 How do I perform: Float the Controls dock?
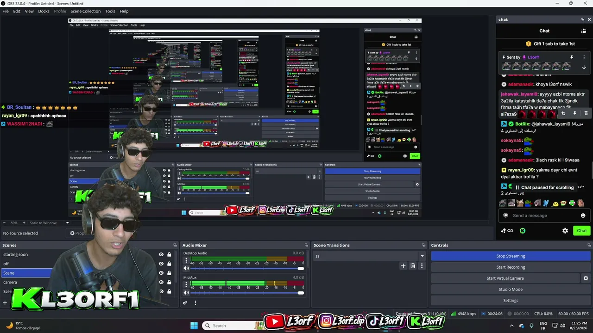pyautogui.click(x=589, y=245)
